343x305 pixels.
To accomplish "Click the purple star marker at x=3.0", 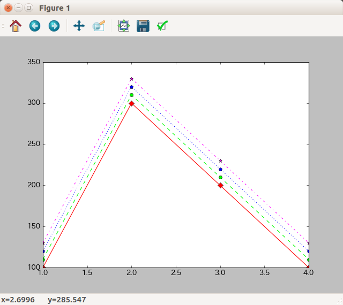I will click(220, 161).
